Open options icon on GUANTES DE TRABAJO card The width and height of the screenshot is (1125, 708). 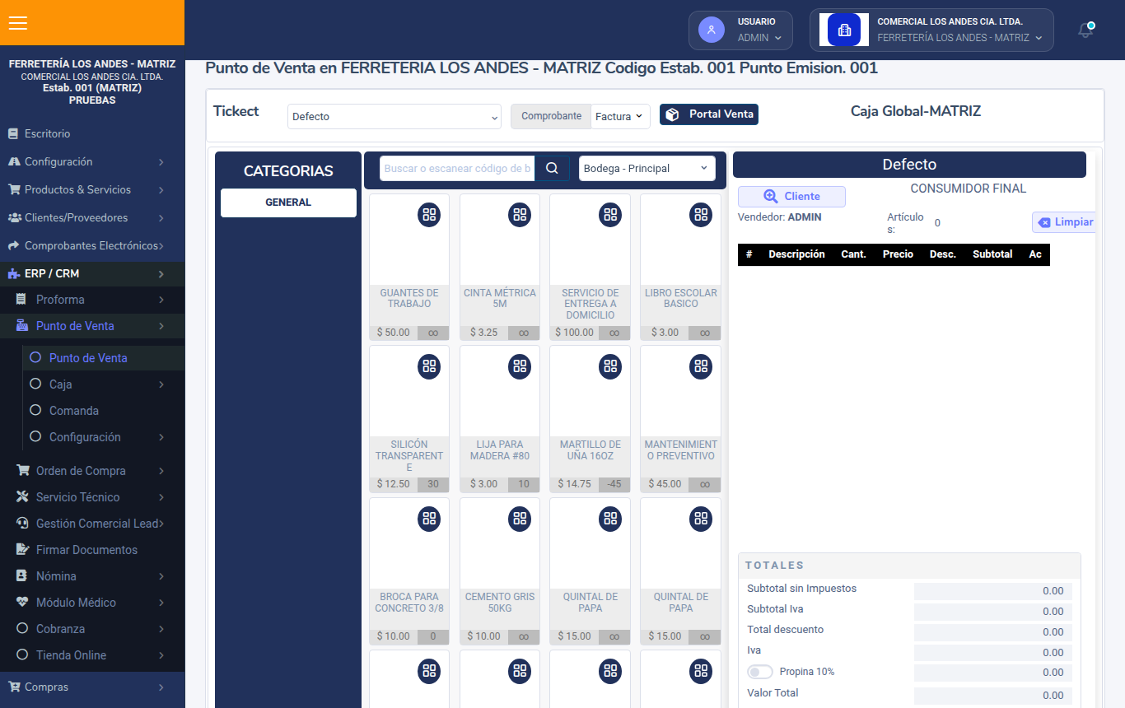coord(428,215)
